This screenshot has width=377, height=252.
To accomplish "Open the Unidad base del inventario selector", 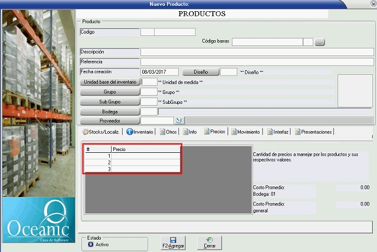I will [x=110, y=82].
